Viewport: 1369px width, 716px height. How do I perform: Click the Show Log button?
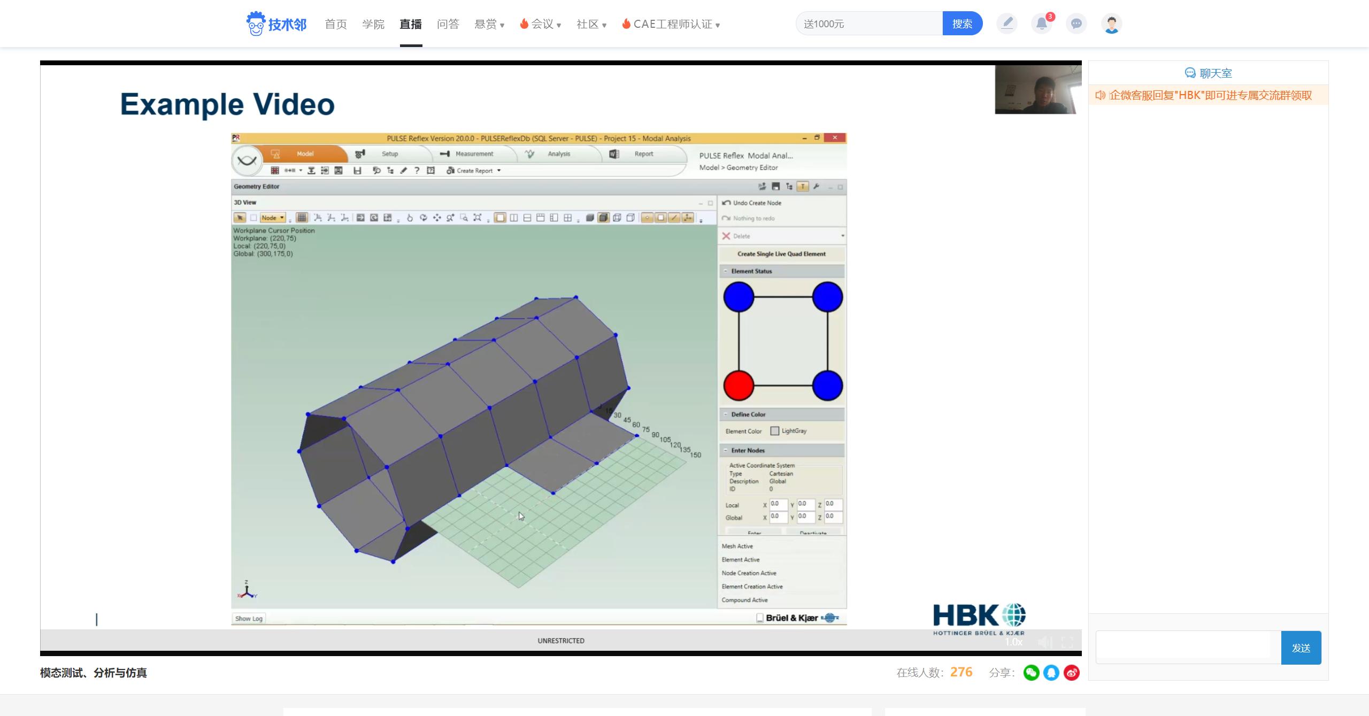(249, 618)
